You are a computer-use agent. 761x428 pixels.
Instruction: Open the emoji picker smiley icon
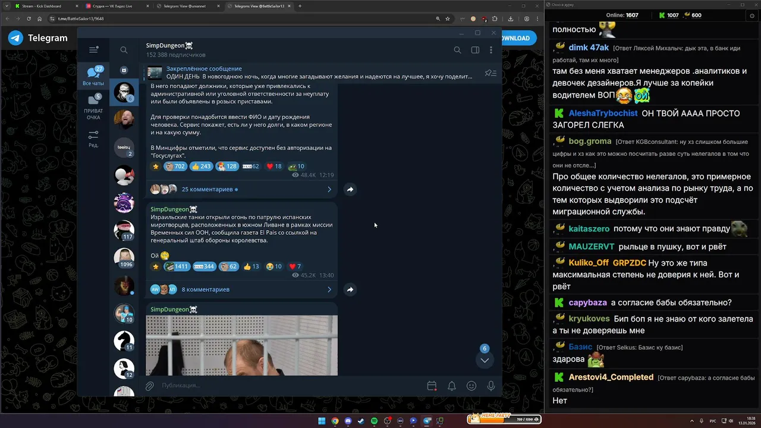(471, 386)
